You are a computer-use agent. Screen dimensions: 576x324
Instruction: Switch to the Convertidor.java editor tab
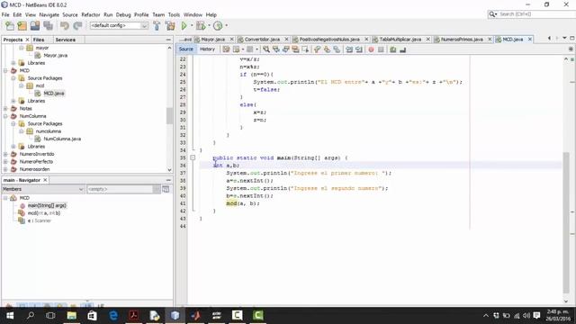(262, 40)
